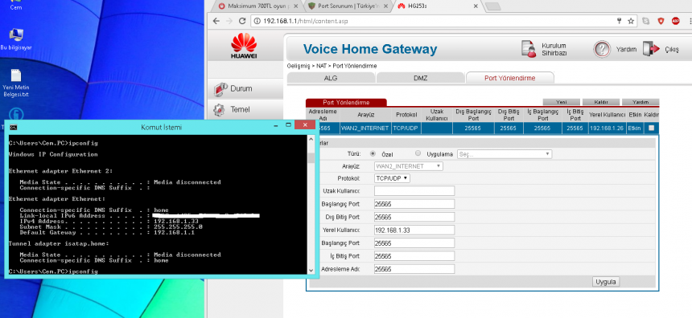Screen dimensions: 692x318
Task: Open the Seç... application dropdown
Action: tap(505, 154)
